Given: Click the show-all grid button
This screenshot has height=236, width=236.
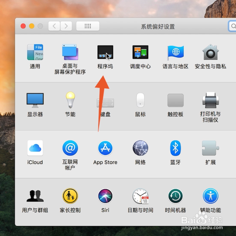Looking at the screenshot, I should (88, 26).
